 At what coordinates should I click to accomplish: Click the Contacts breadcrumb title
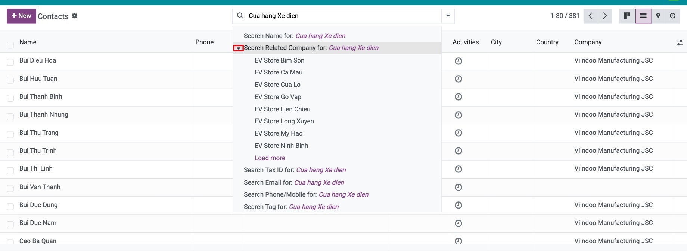53,16
